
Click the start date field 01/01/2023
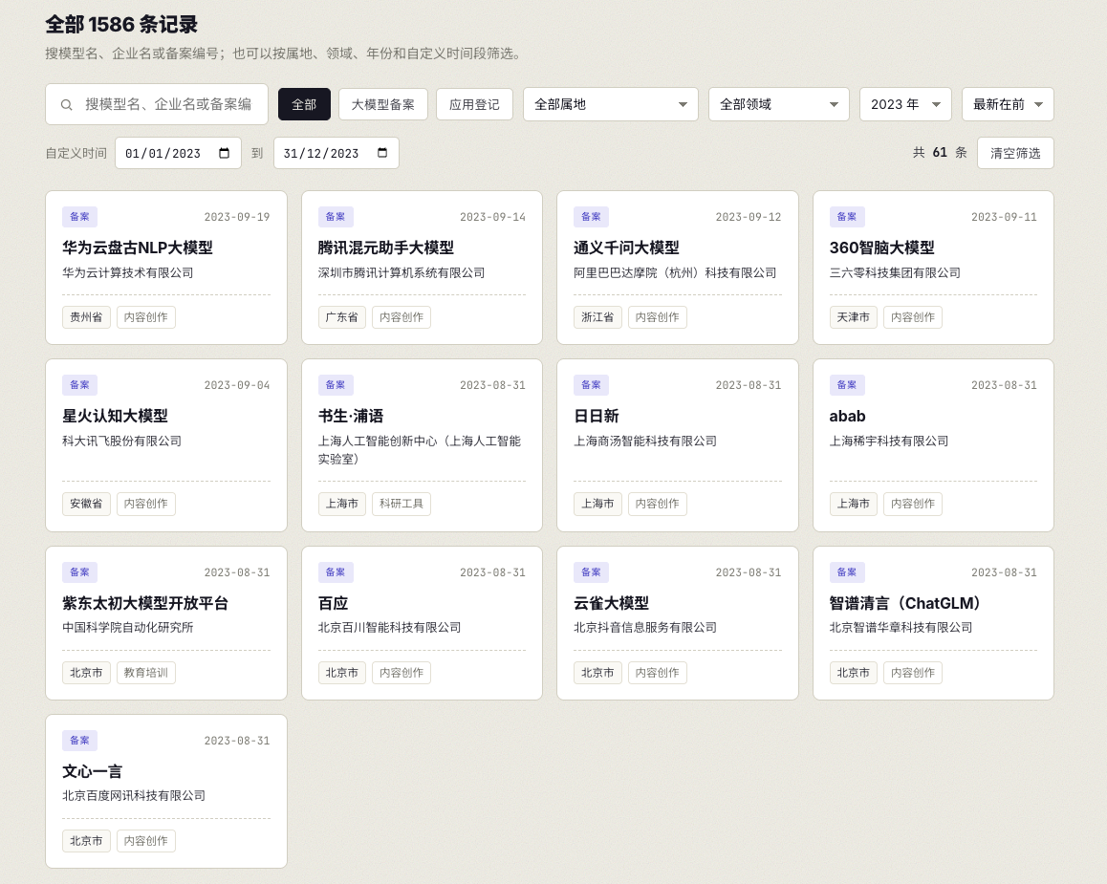178,153
